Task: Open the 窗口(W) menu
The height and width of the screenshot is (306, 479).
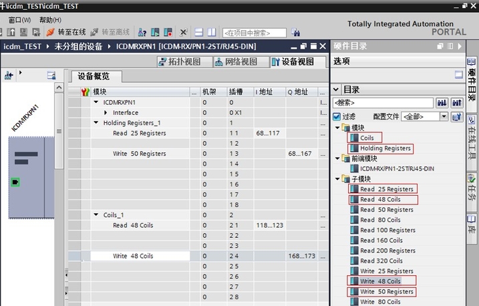Action: click(19, 20)
